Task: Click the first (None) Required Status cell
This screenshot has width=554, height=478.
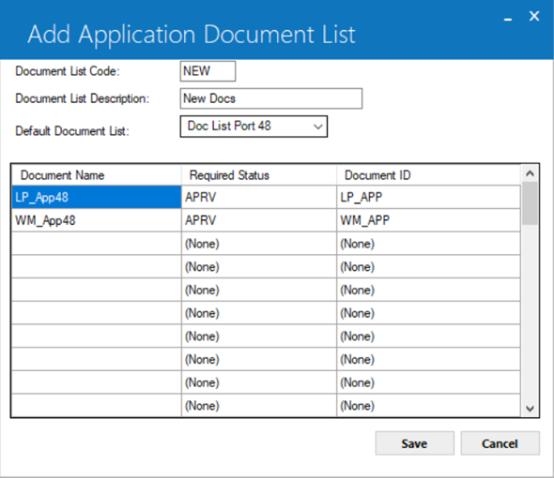Action: click(259, 244)
